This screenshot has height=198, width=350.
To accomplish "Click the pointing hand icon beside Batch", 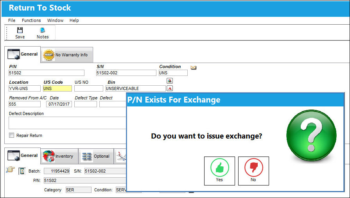I will [x=10, y=169].
